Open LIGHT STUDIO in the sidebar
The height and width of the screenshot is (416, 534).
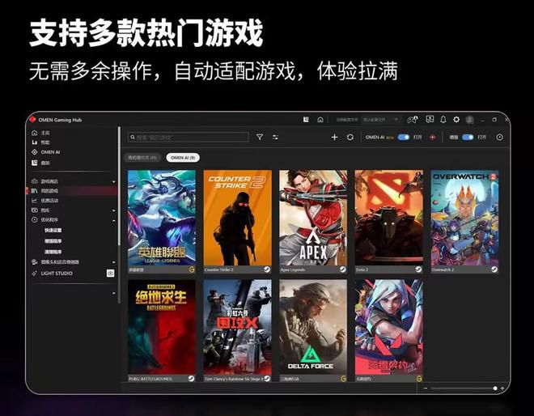pyautogui.click(x=52, y=274)
